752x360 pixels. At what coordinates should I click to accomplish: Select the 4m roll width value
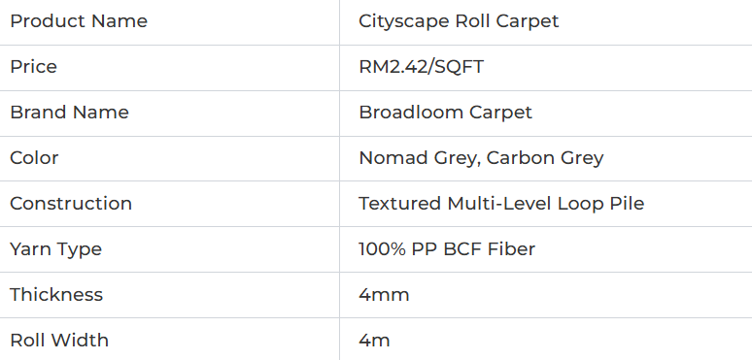click(x=375, y=341)
